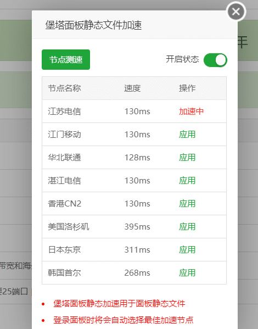Click the 128ms speed for 华北联通
Image resolution: width=258 pixels, height=329 pixels.
(x=137, y=158)
